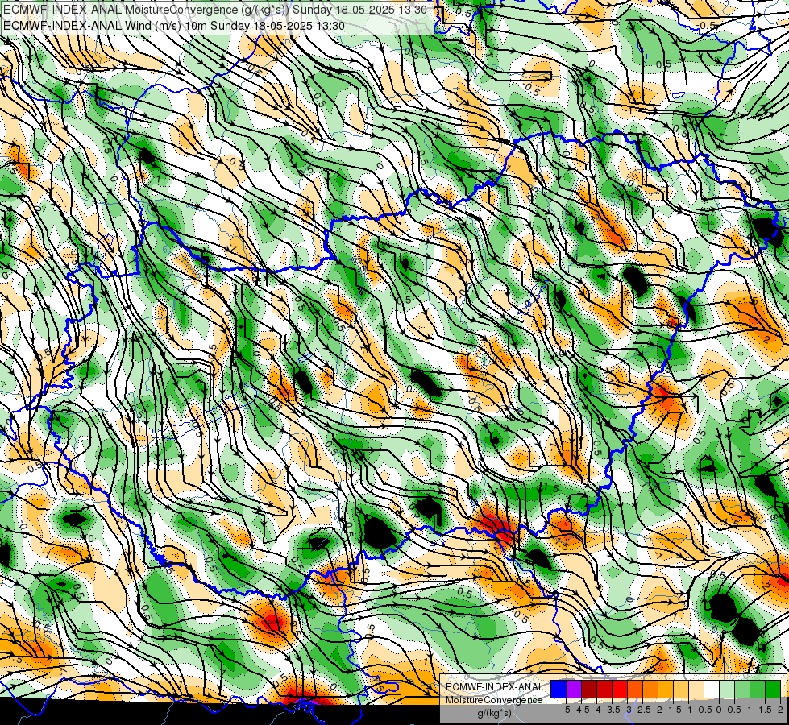Click the 'g/(kg*s)' unit label in legend

(x=494, y=713)
